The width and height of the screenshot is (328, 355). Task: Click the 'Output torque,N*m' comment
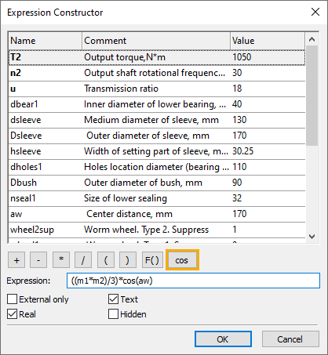(125, 57)
